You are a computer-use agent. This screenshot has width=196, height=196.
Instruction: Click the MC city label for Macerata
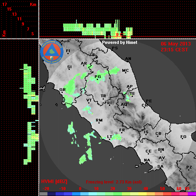coord(125,71)
